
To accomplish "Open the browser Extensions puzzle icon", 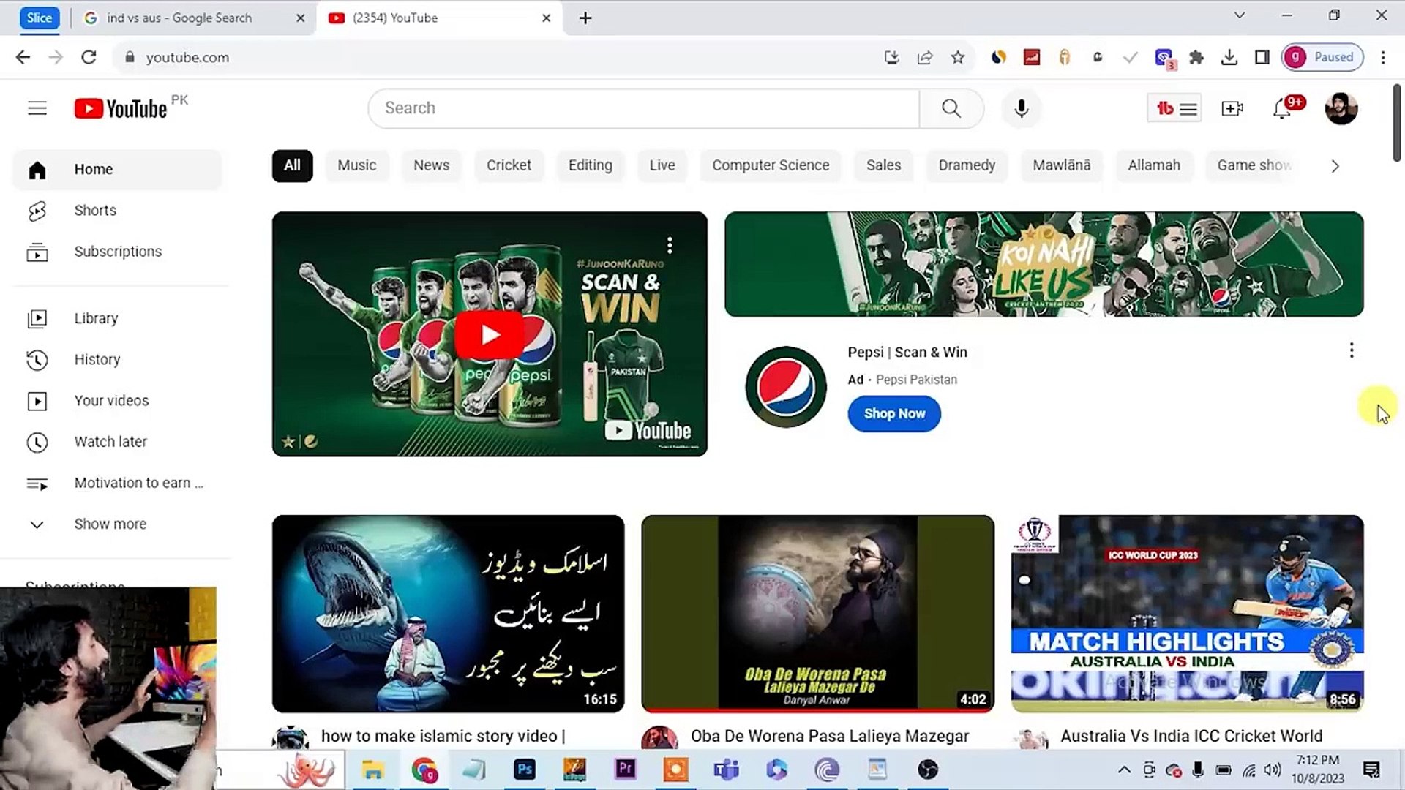I will (1196, 57).
